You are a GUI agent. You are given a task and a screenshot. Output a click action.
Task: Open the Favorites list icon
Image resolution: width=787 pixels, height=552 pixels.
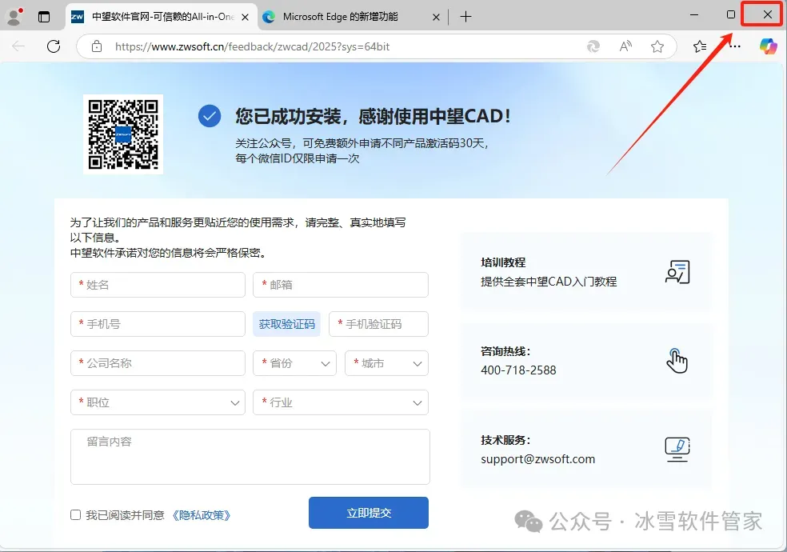(700, 46)
